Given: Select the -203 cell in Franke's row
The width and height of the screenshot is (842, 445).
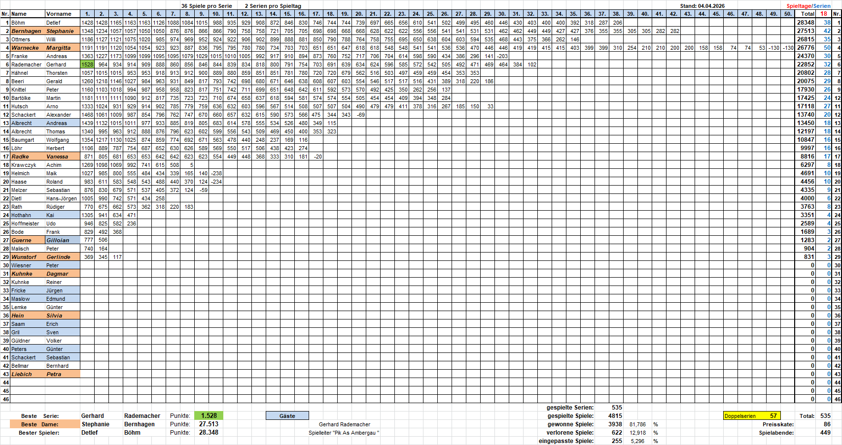Looking at the screenshot, I should (502, 56).
